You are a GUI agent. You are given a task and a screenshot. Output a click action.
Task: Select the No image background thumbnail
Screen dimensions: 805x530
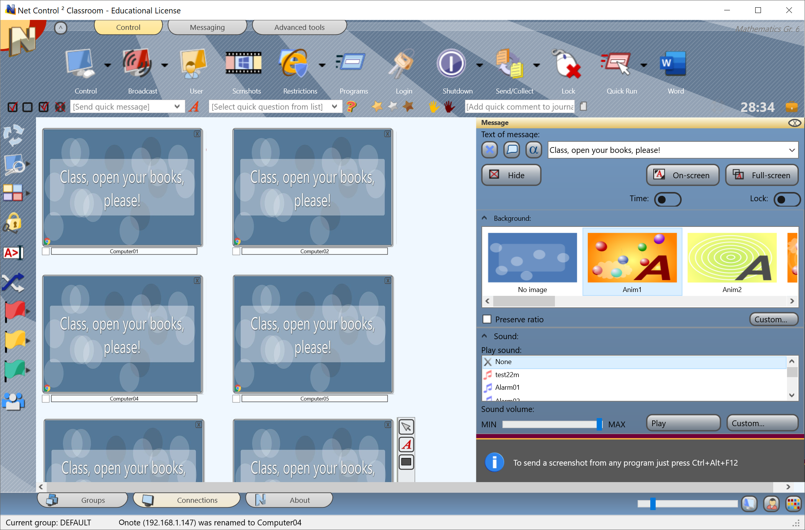point(532,262)
